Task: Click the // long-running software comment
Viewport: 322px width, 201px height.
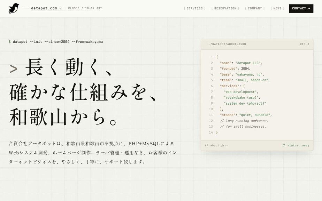Action: 244,121
